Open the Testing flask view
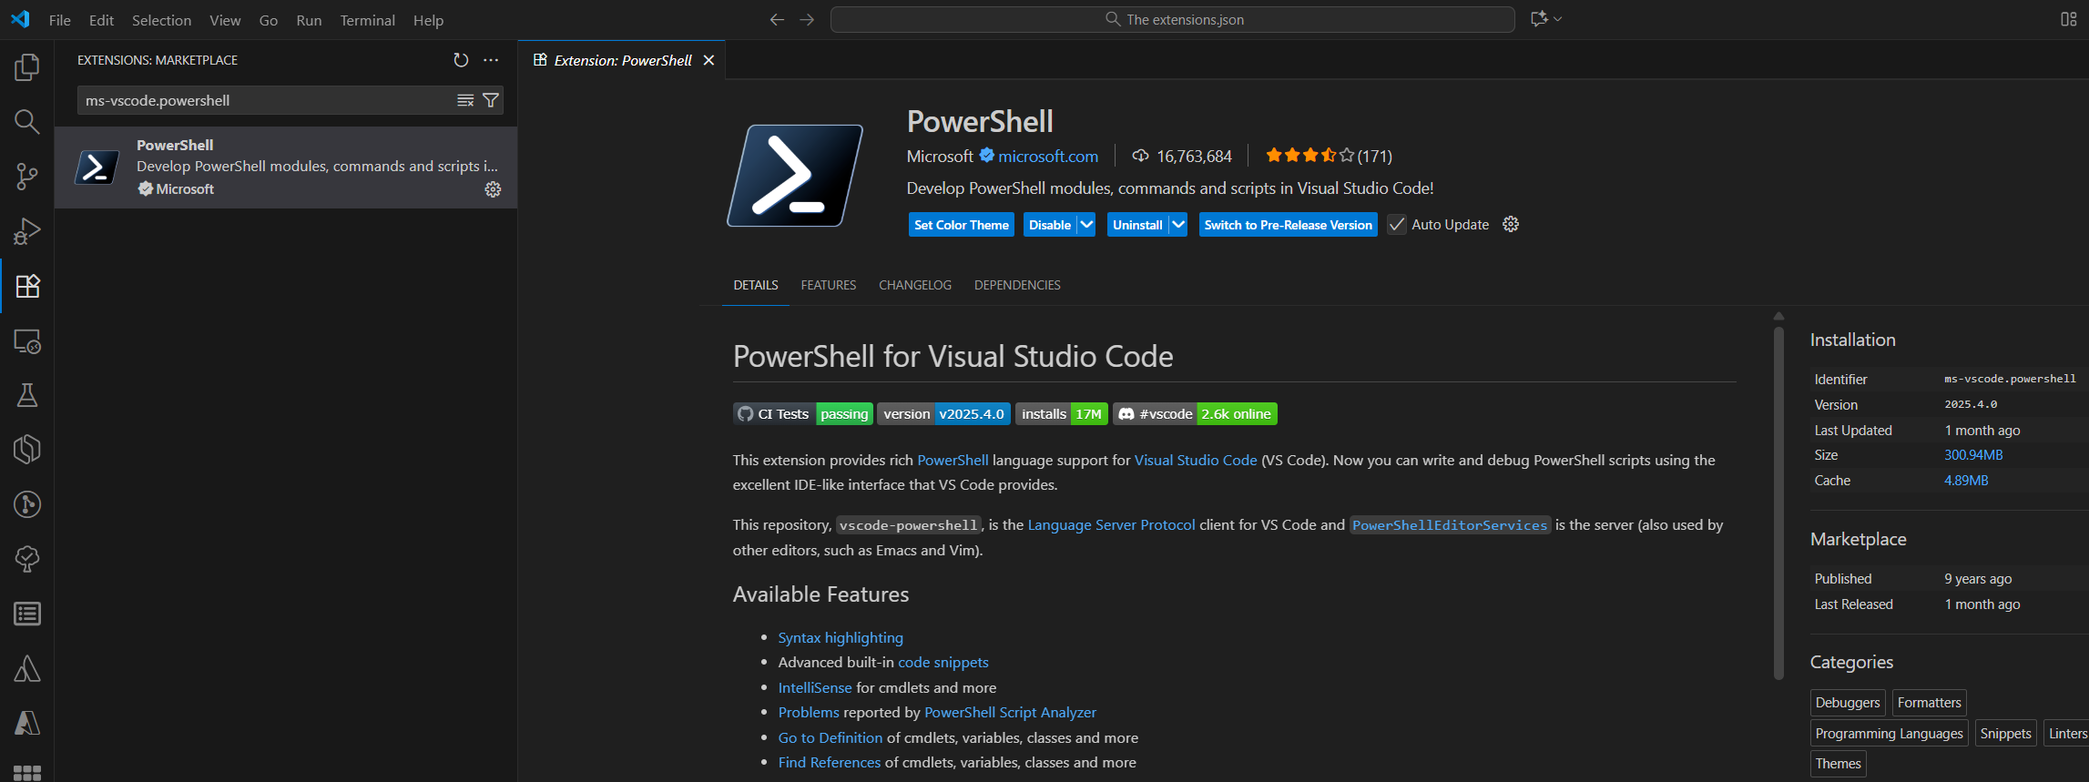This screenshot has width=2089, height=782. point(27,395)
